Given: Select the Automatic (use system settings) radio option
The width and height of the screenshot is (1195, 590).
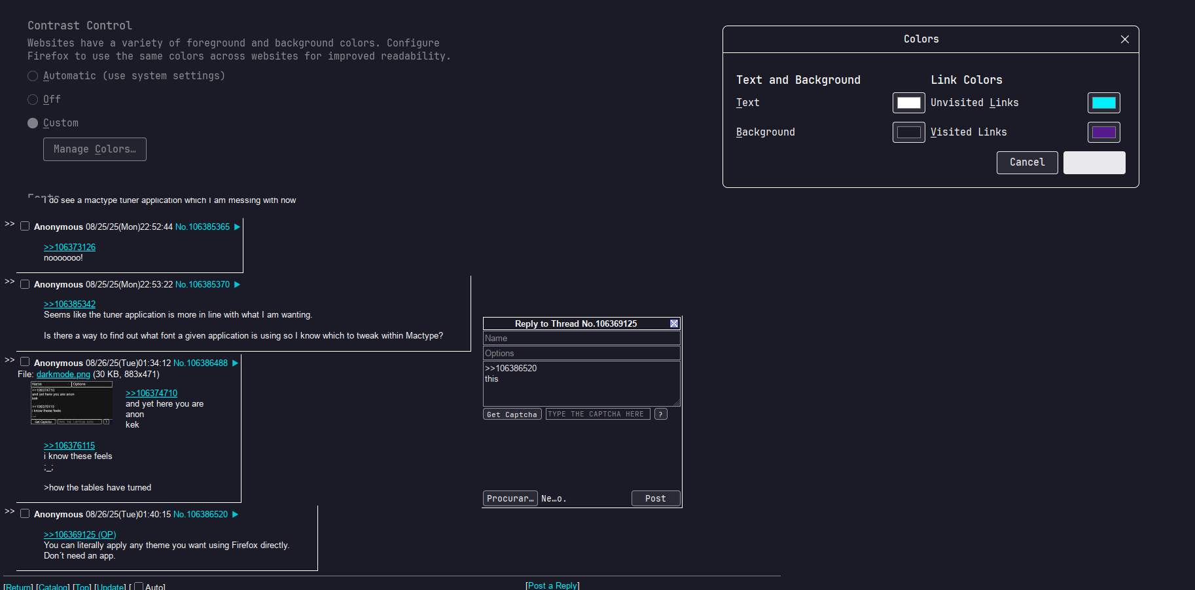Looking at the screenshot, I should tap(33, 76).
